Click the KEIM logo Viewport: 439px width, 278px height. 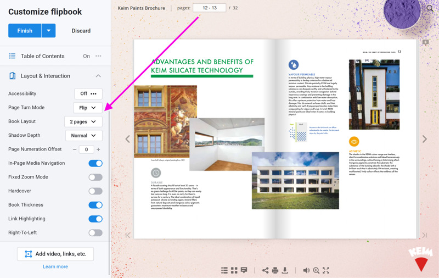click(420, 259)
